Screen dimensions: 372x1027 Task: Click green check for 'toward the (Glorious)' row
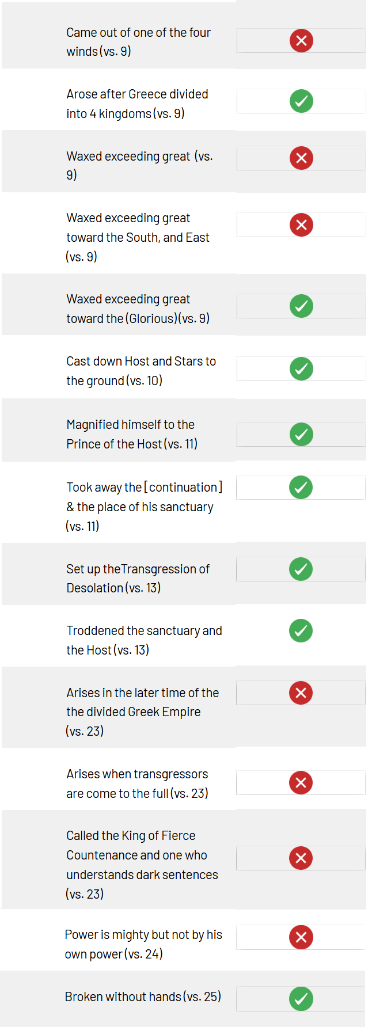point(301,306)
